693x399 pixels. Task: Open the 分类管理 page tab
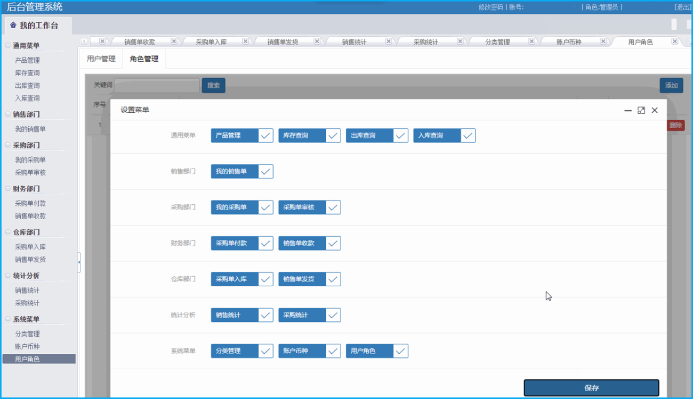click(497, 42)
